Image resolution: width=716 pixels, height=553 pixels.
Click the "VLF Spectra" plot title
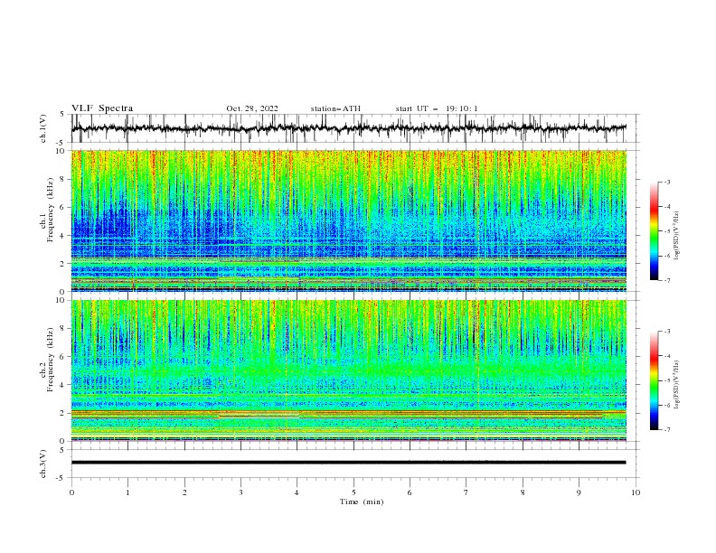click(102, 108)
